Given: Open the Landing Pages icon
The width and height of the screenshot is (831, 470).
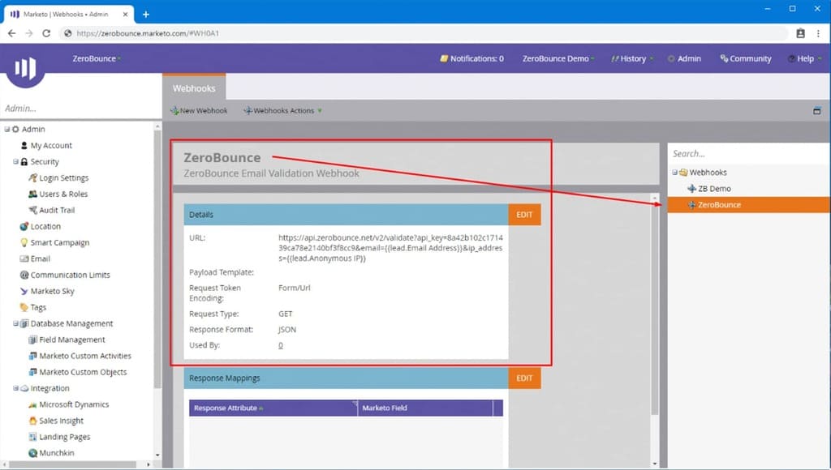Looking at the screenshot, I should [x=32, y=437].
